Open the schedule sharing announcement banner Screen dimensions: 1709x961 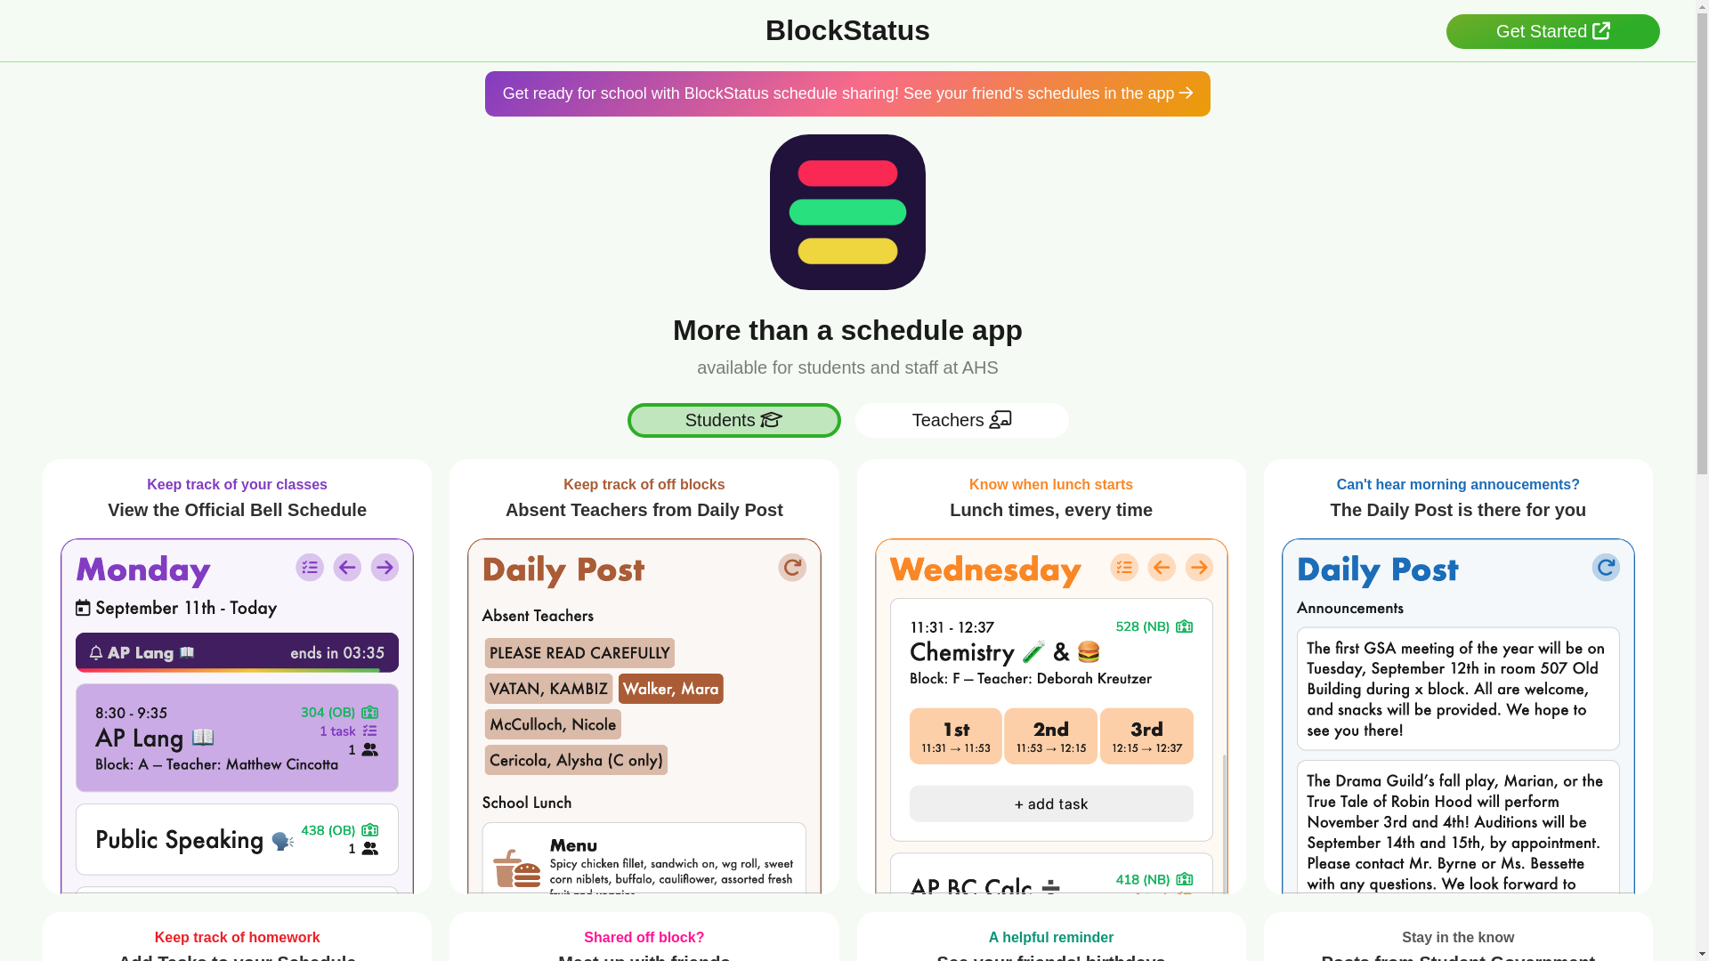point(847,93)
